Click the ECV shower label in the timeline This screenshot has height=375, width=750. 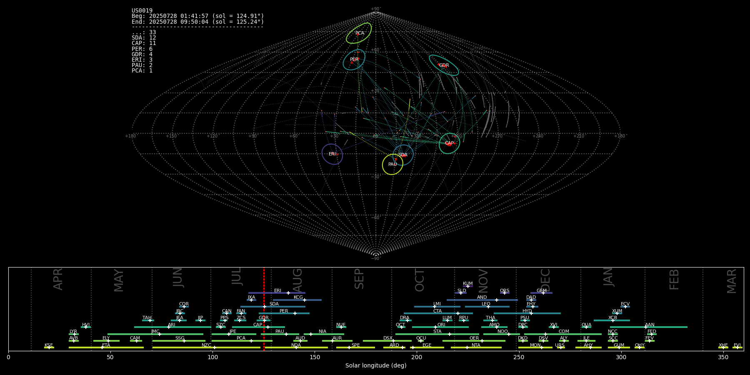tap(625, 304)
